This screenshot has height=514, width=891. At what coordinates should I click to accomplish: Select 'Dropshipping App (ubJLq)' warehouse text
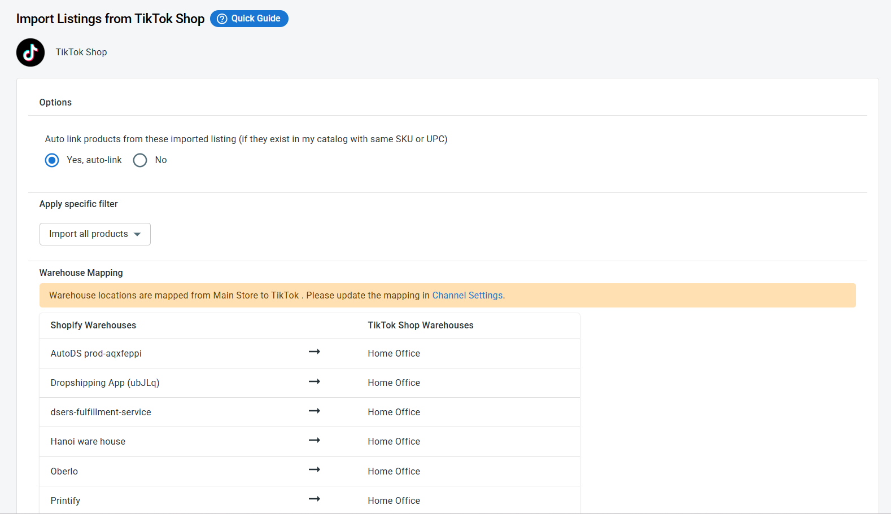(105, 383)
